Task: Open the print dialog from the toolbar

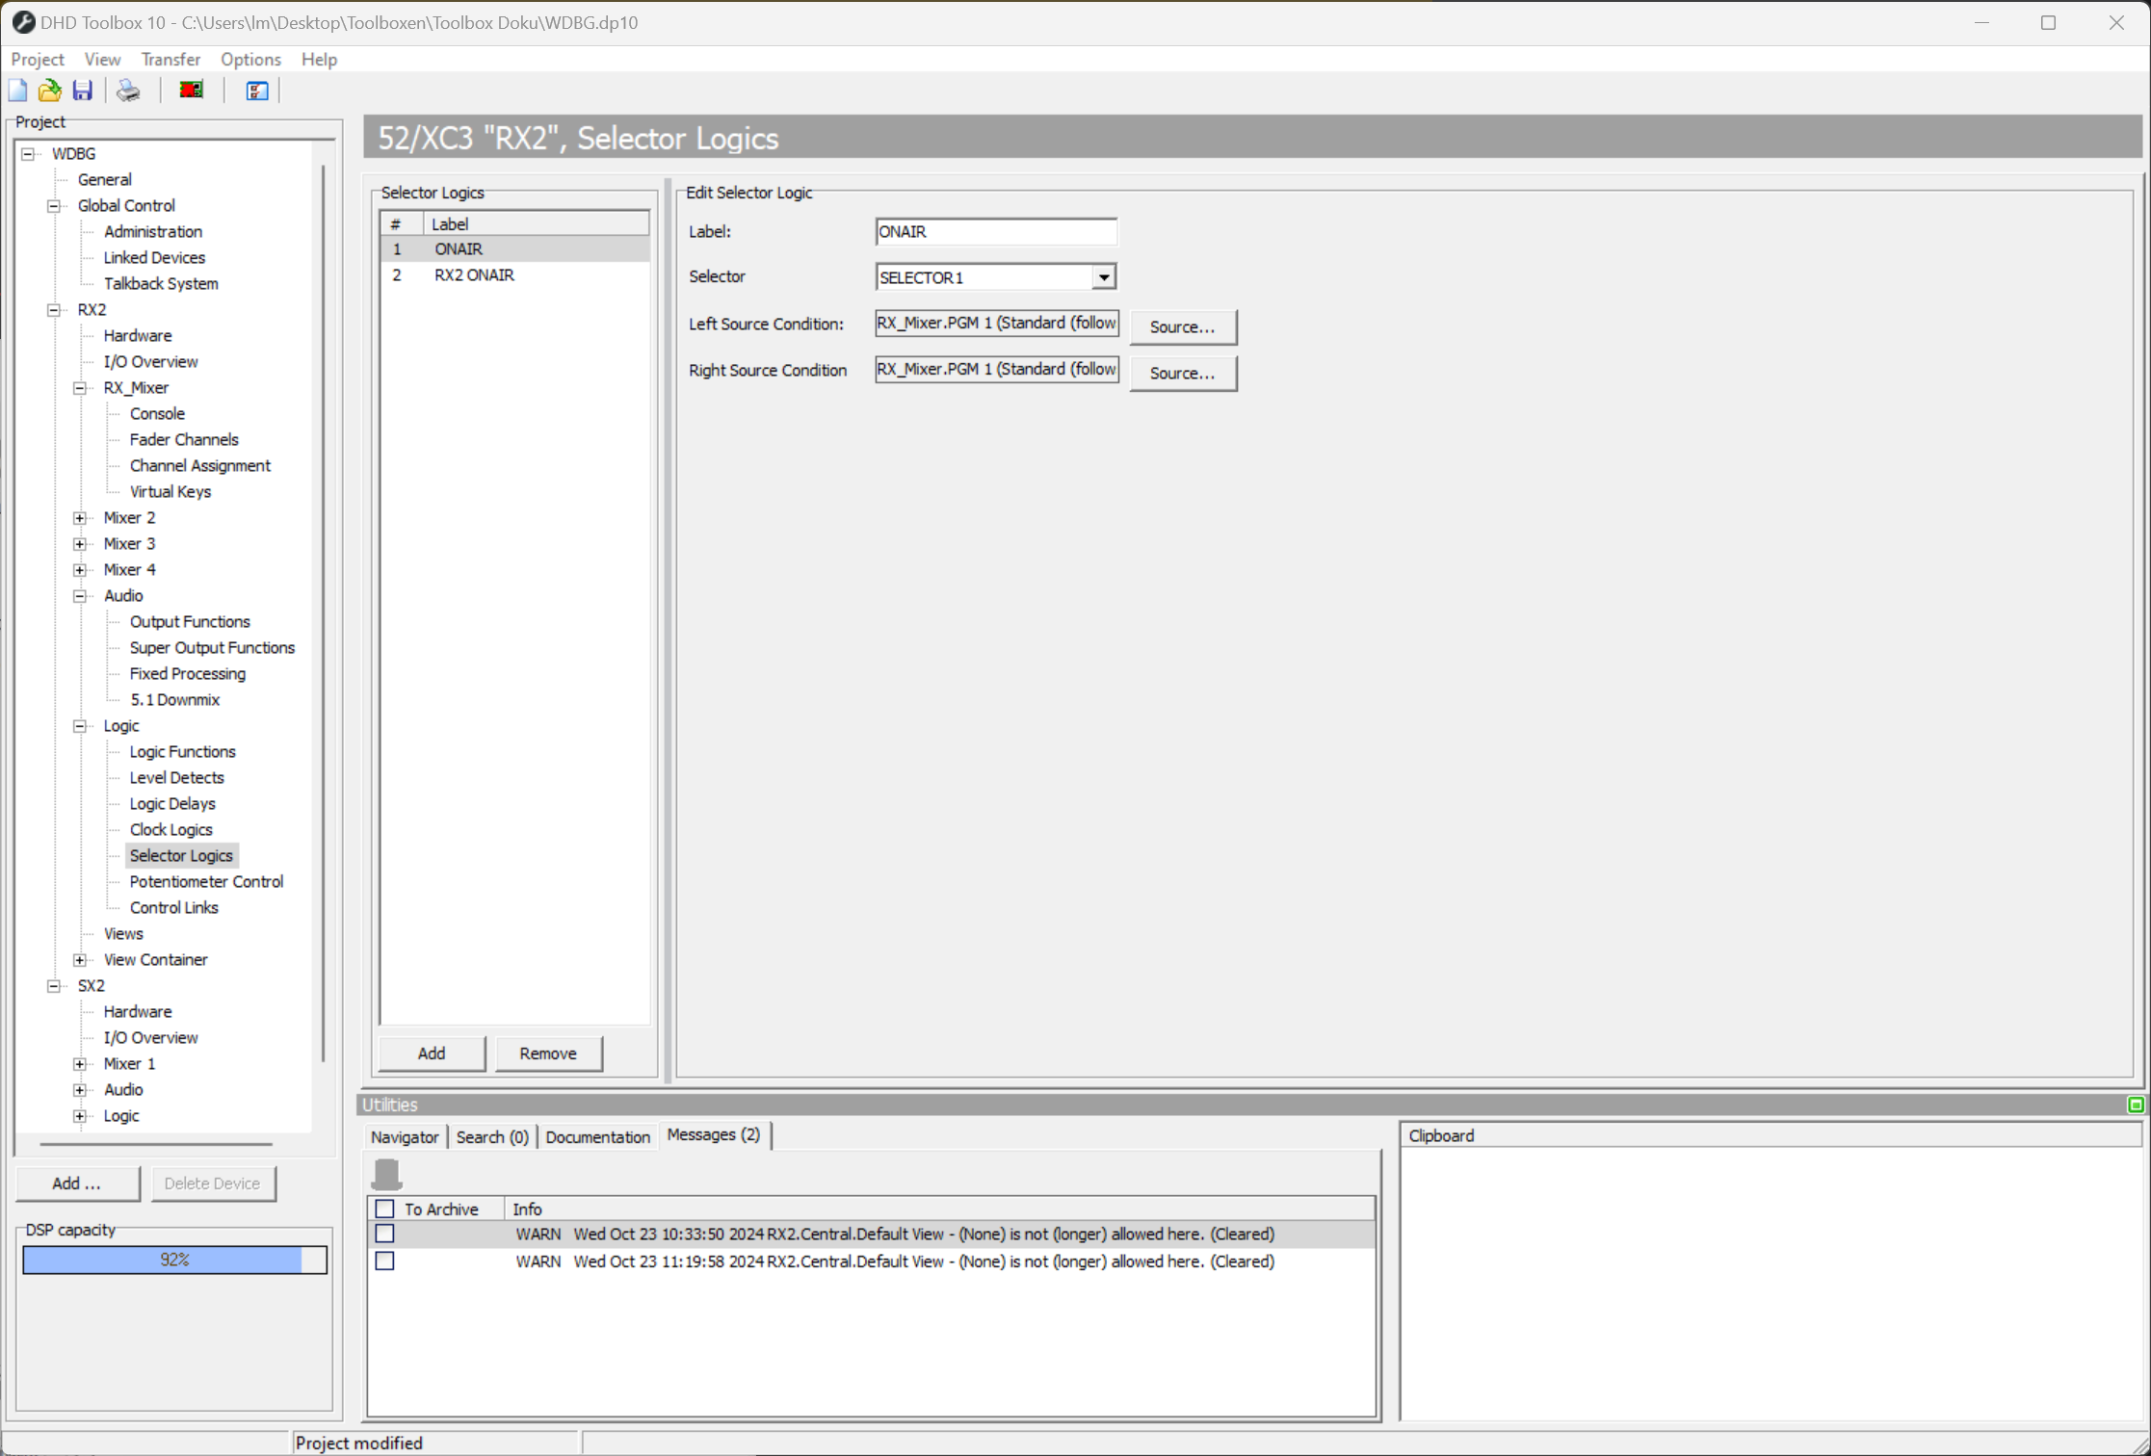Action: coord(126,90)
